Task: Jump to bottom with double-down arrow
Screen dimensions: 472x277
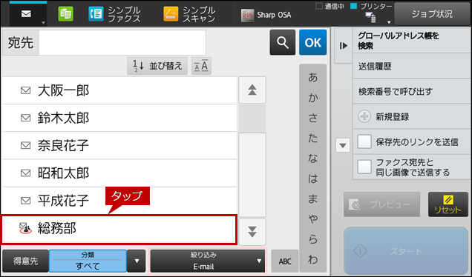Action: pyautogui.click(x=252, y=232)
